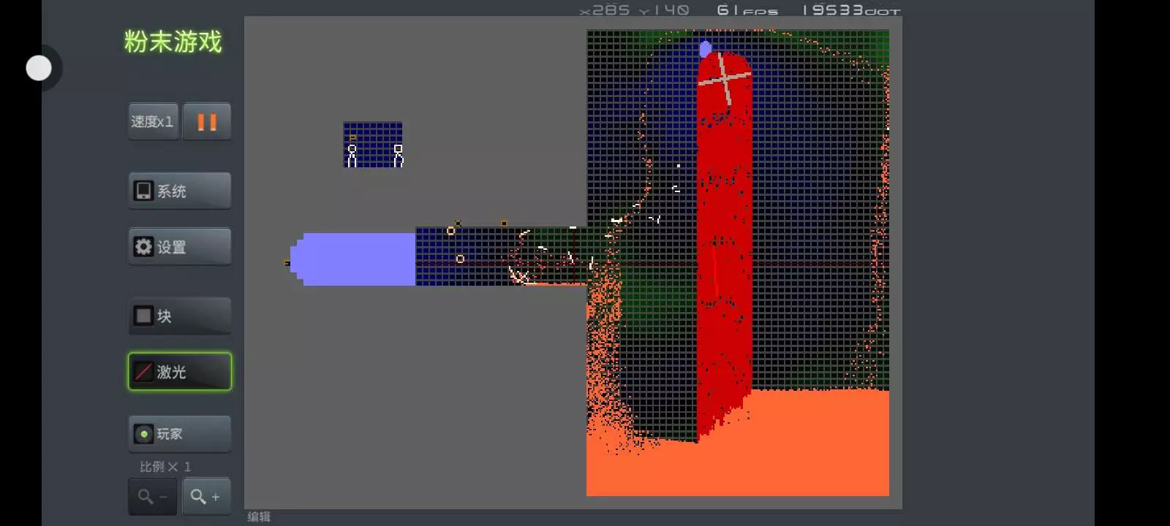The height and width of the screenshot is (526, 1170).
Task: Click the round-headed stick figure player
Action: (352, 155)
